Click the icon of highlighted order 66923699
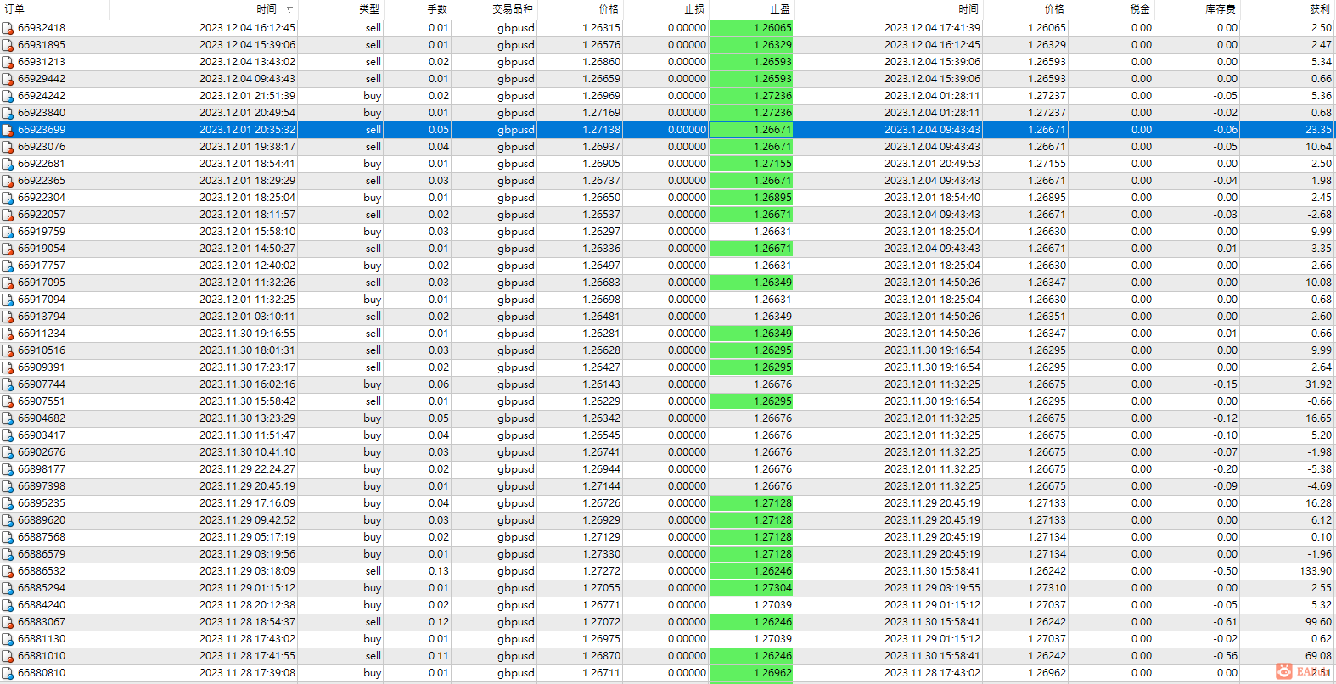Screen dimensions: 1336x684 8,130
